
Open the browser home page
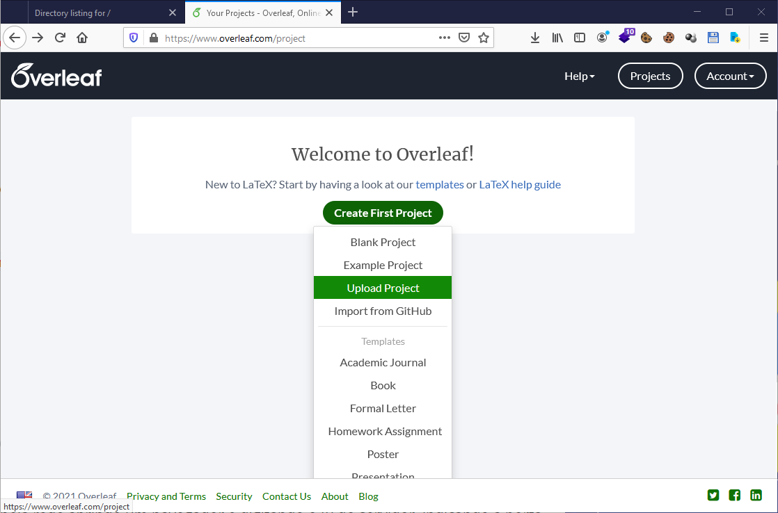pyautogui.click(x=82, y=38)
